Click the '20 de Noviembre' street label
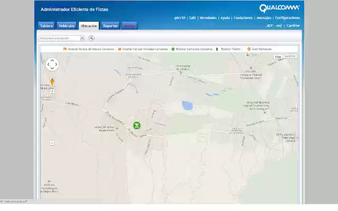This screenshot has width=338, height=211. [x=115, y=118]
